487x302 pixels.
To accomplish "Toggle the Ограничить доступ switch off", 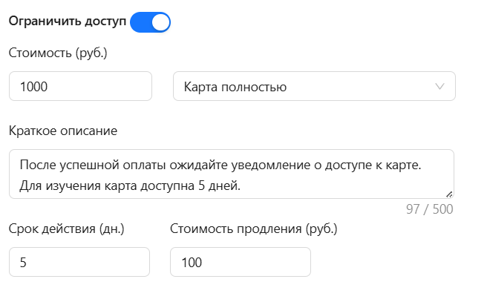I will [150, 22].
